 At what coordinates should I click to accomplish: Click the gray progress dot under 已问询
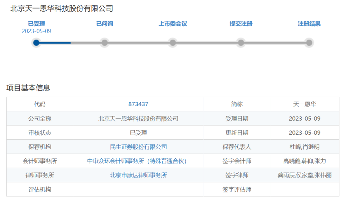tap(104, 43)
